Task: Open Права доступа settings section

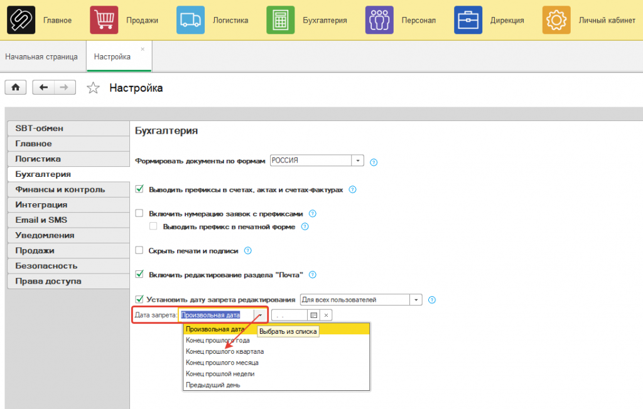Action: (x=68, y=281)
